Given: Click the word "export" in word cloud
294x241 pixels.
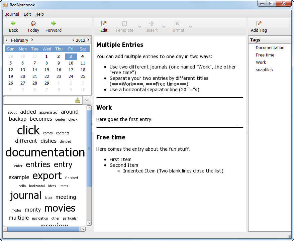Looking at the screenshot, I should tap(47, 176).
